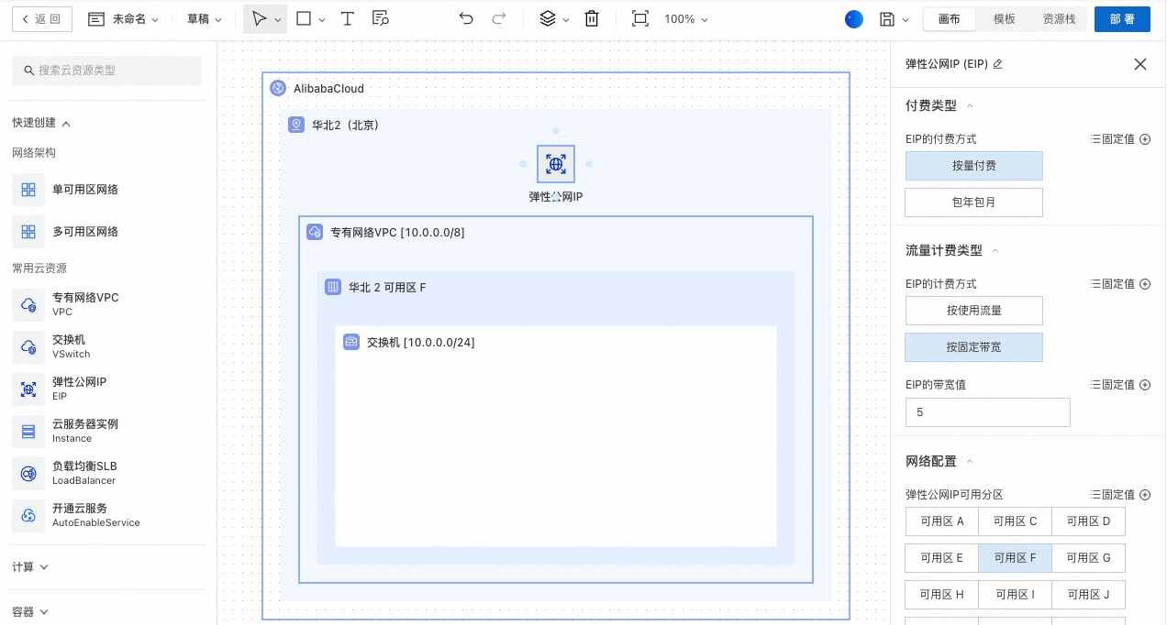This screenshot has height=625, width=1167.
Task: Click the blue user avatar icon
Action: tap(853, 19)
